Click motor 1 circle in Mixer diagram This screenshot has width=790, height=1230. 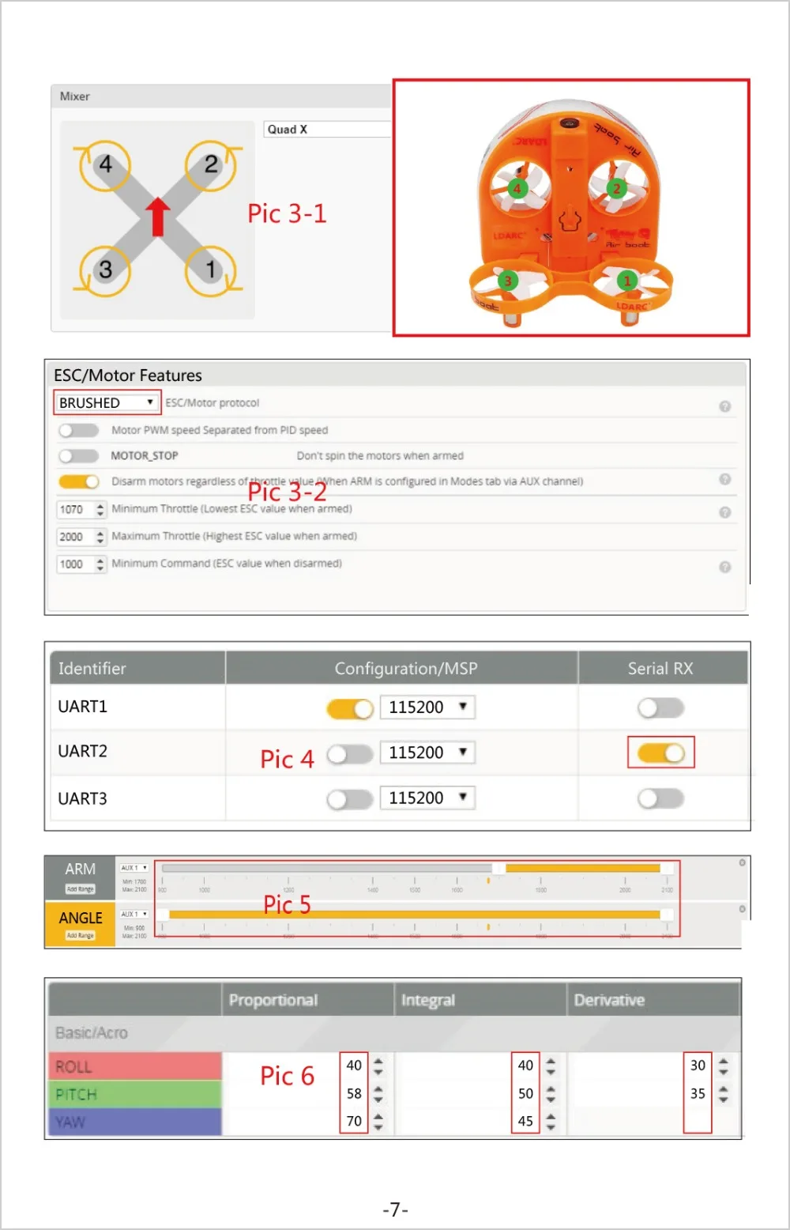point(210,270)
